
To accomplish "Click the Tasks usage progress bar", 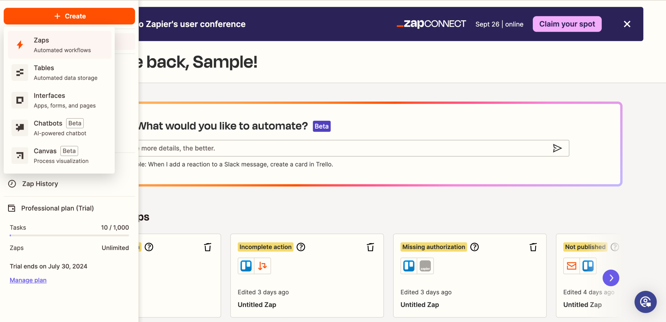I will [69, 236].
